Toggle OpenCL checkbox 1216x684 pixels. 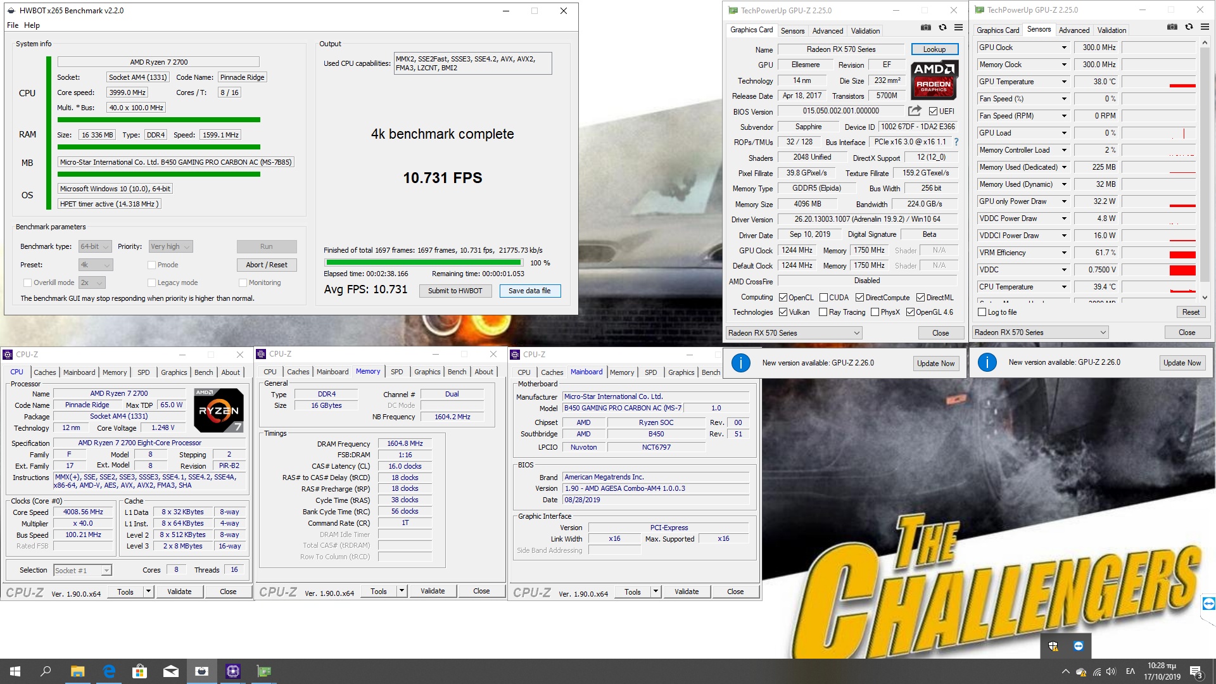(783, 298)
